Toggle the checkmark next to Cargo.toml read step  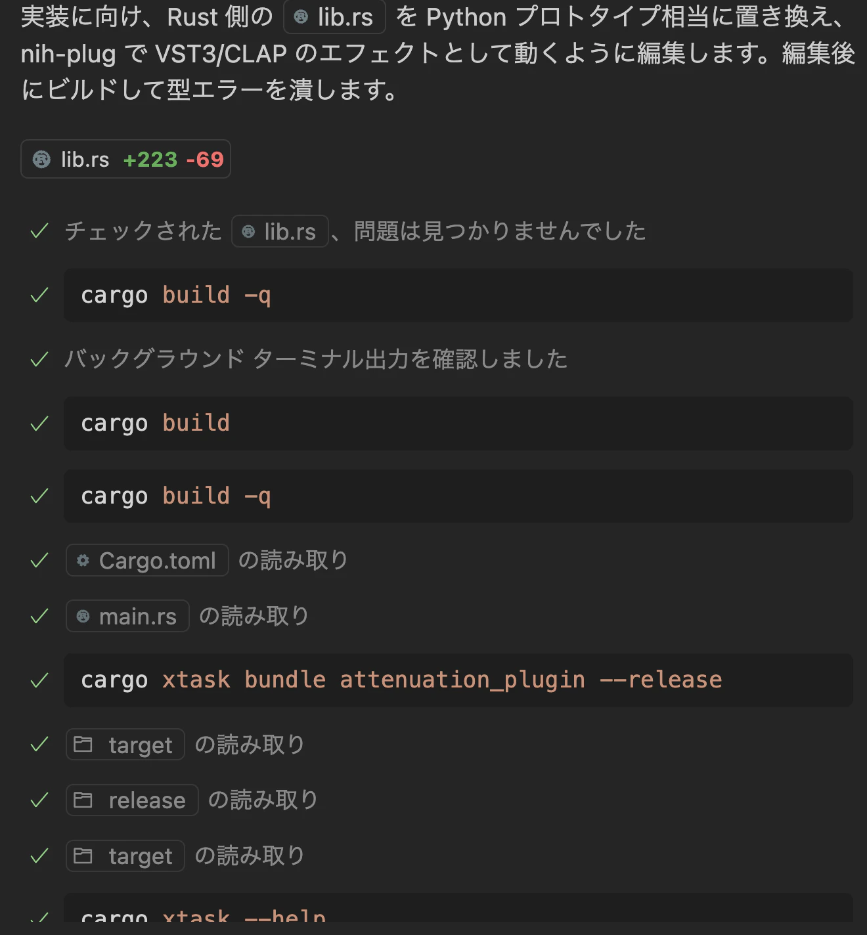[x=39, y=559]
